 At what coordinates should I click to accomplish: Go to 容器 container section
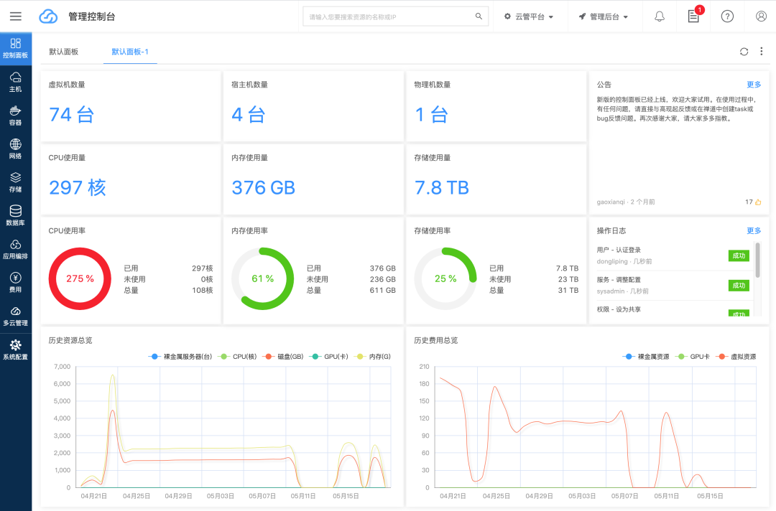tap(15, 115)
